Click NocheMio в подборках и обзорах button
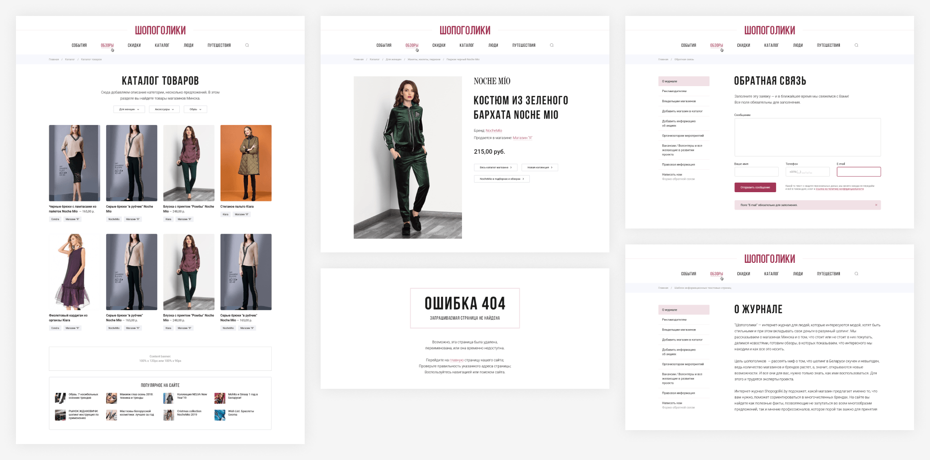 (501, 179)
